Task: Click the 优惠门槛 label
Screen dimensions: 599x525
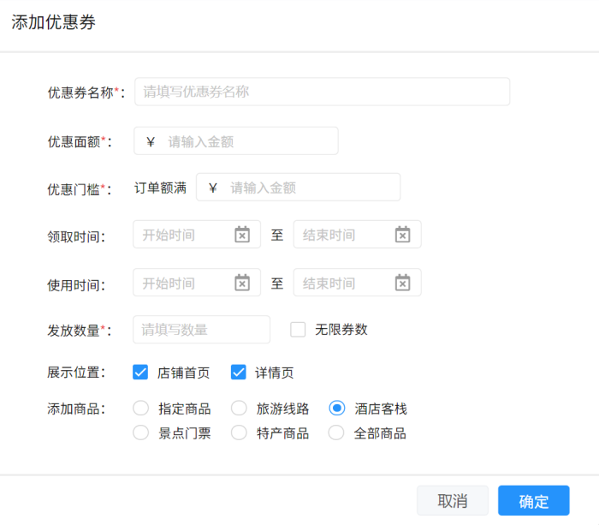Action: click(x=80, y=189)
